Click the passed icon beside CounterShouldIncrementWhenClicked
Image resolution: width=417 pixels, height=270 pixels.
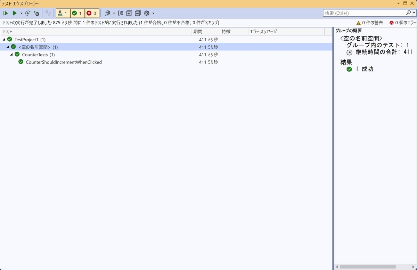(21, 62)
